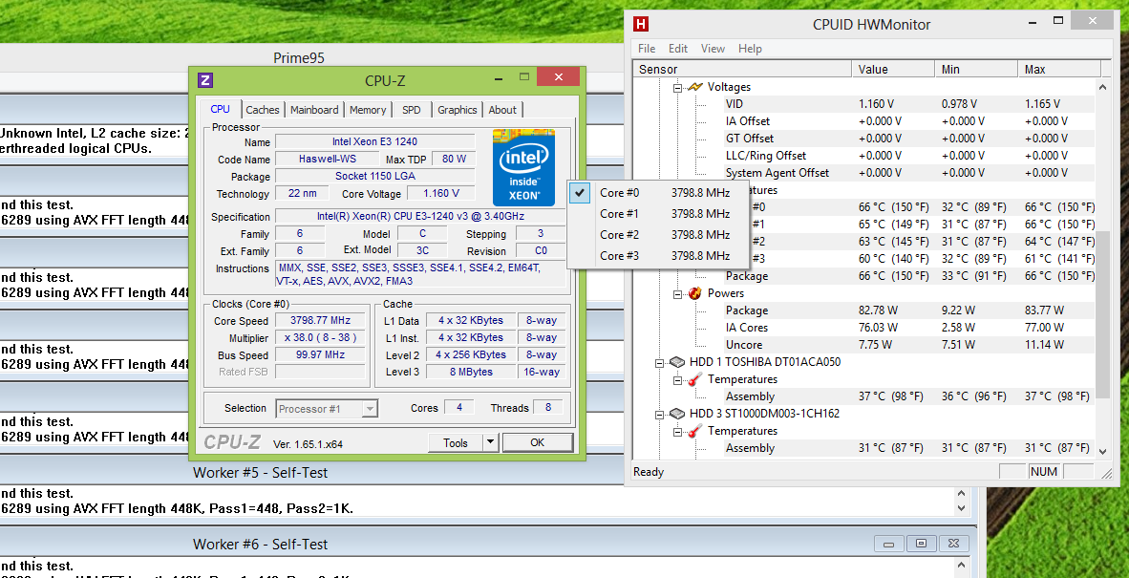
Task: Close the Worker #6 Self-Test window
Action: pos(952,544)
